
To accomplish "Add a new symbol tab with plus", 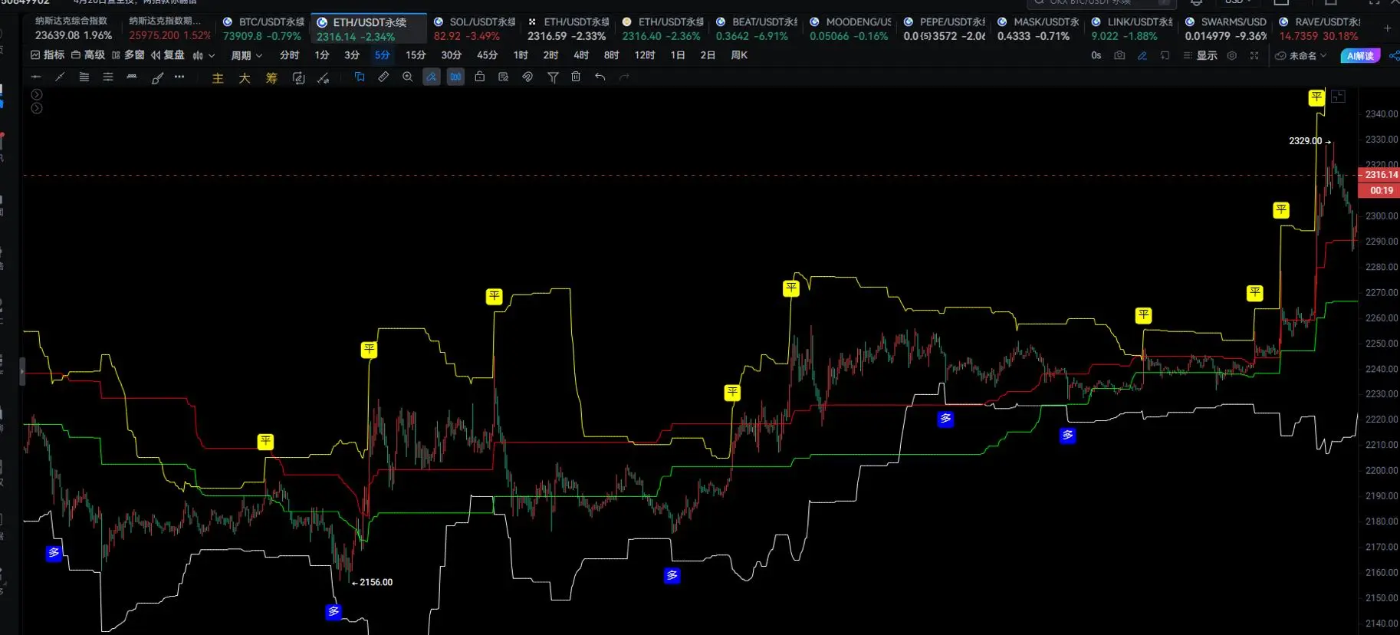I will pos(1387,28).
